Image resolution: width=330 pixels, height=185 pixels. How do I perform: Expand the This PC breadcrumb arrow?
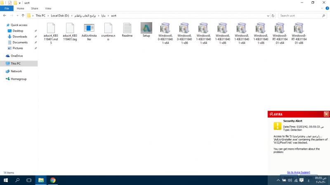pos(48,16)
